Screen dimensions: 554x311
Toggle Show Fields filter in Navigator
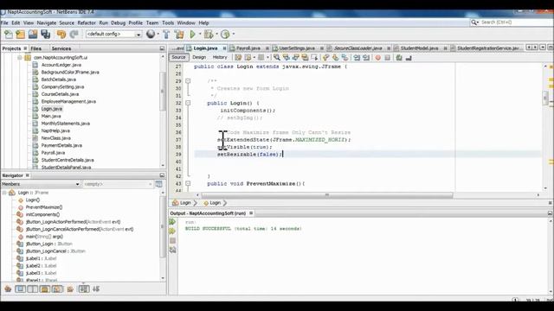[x=20, y=289]
